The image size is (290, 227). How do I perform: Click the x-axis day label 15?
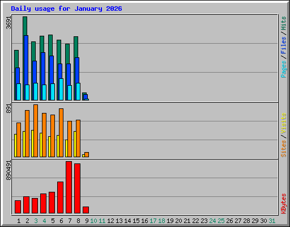tap(136, 221)
